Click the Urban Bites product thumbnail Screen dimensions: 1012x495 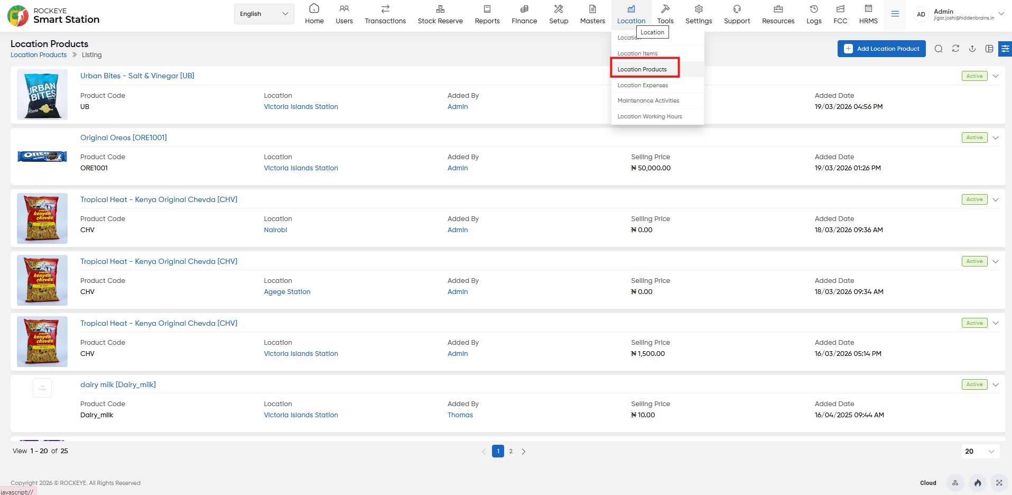point(42,95)
